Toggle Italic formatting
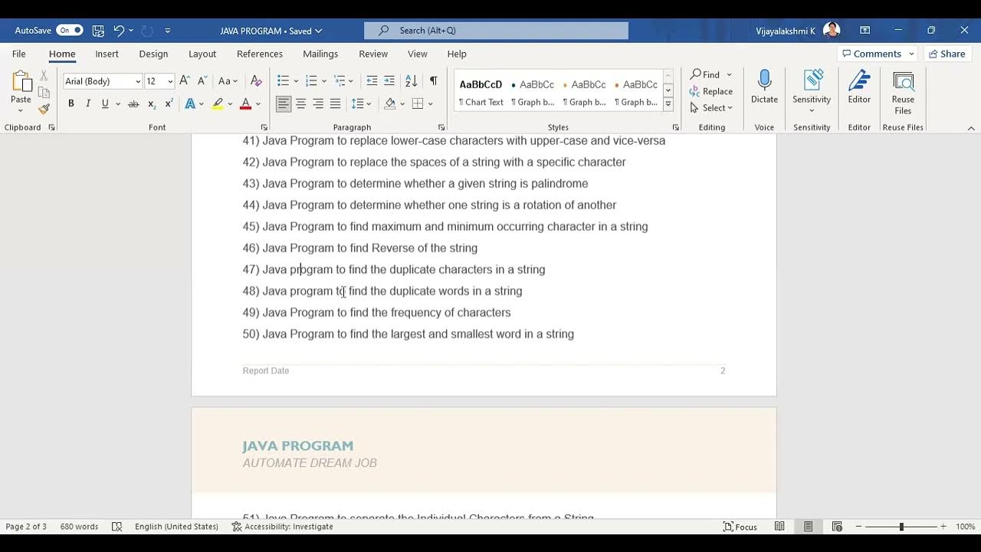Screen dimensions: 981x552 coord(88,103)
